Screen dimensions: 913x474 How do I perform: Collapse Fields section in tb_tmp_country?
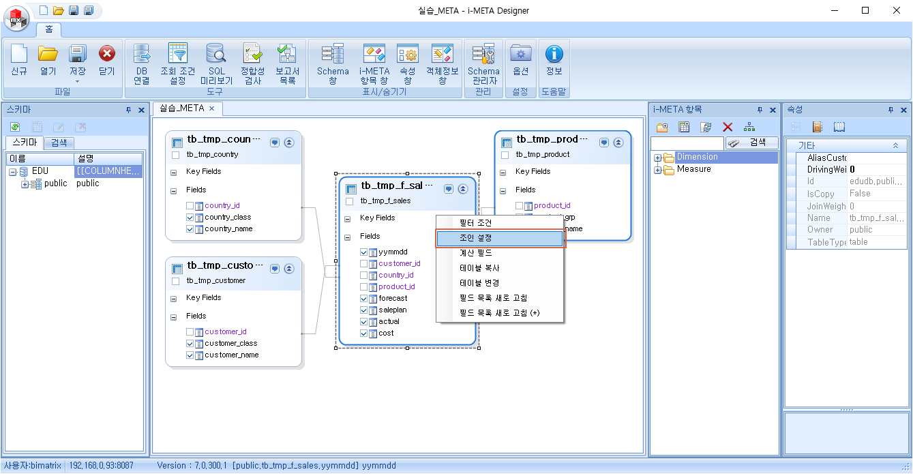point(174,190)
